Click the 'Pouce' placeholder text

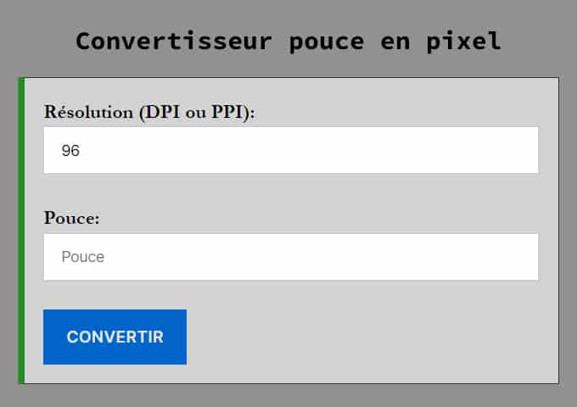point(83,257)
